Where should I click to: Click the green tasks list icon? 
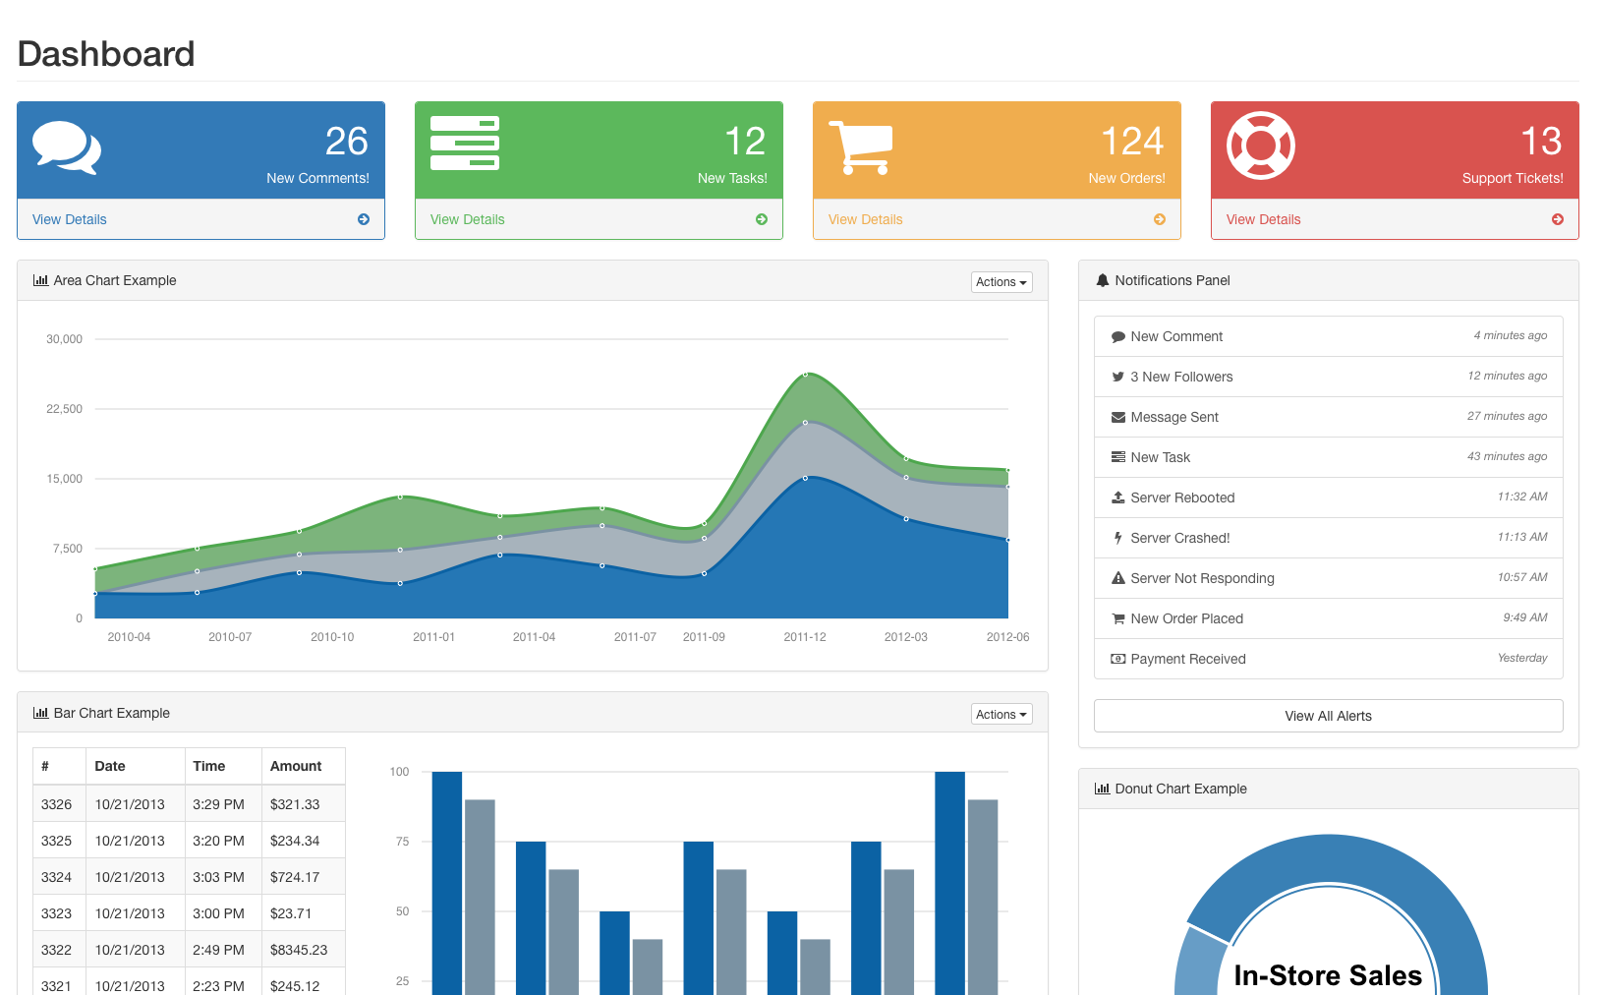click(x=465, y=144)
